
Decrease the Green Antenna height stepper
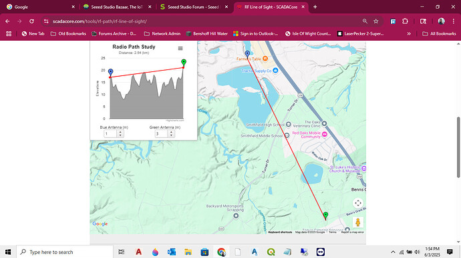[172, 135]
